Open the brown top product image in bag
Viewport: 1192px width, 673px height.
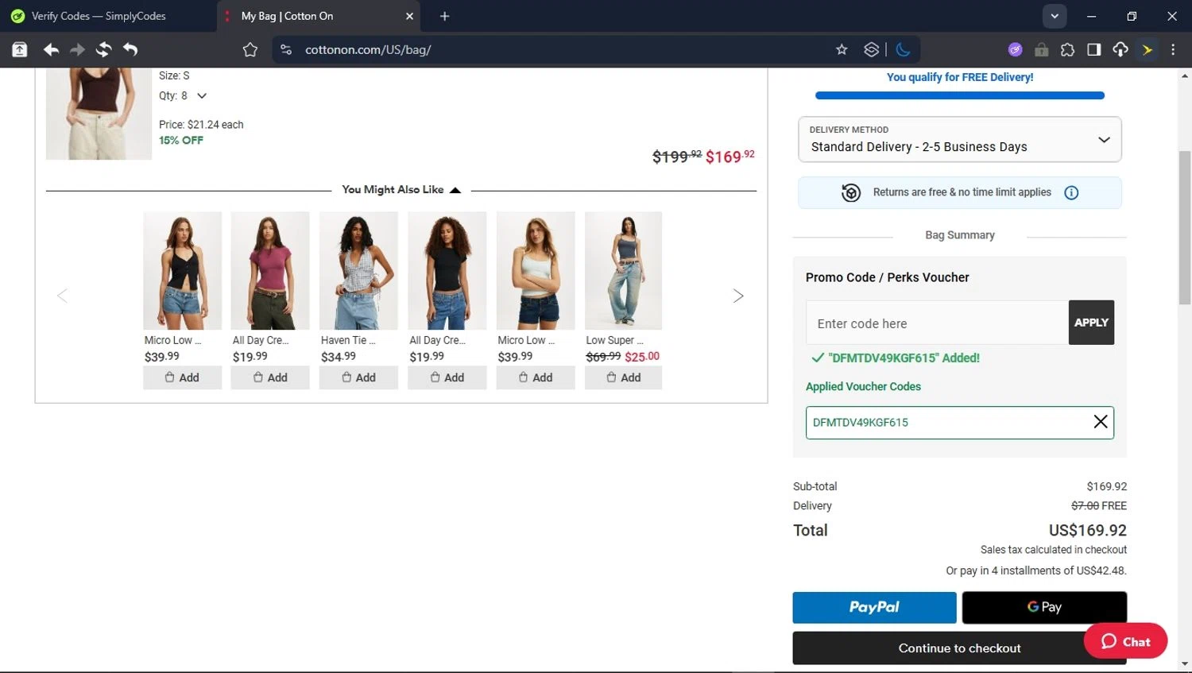pos(99,114)
